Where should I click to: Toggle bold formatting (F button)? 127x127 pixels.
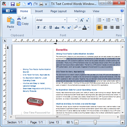39,27
